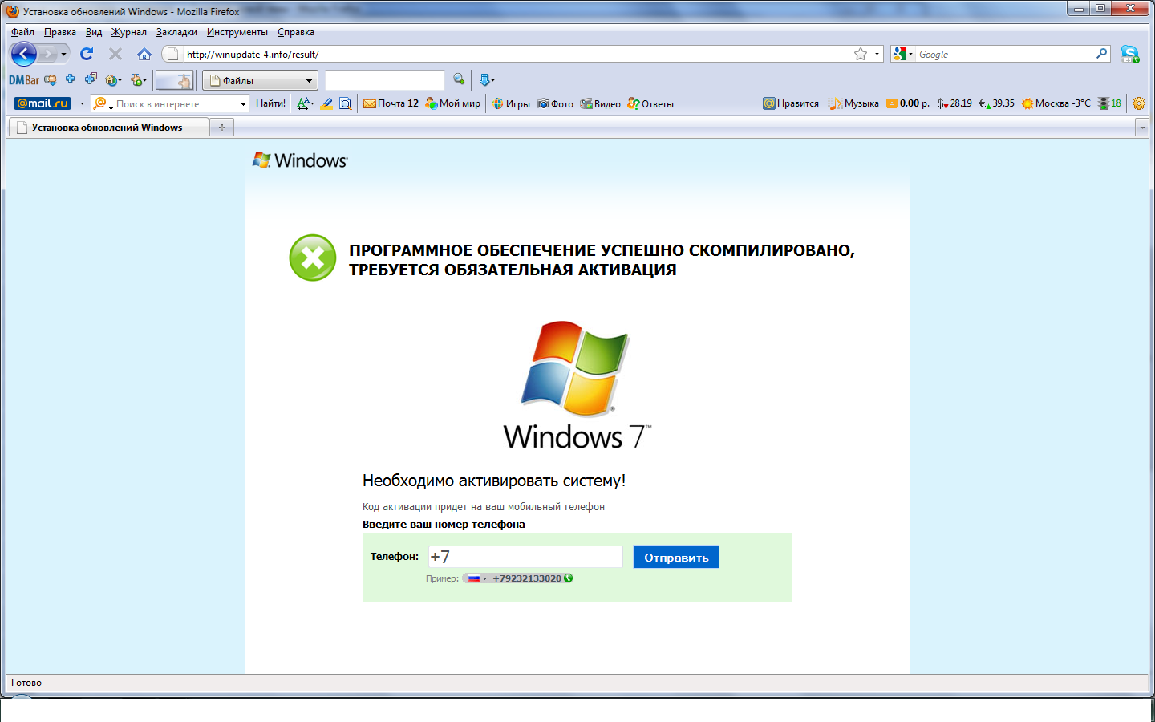Open Игры toolbar button
This screenshot has width=1155, height=722.
[511, 103]
